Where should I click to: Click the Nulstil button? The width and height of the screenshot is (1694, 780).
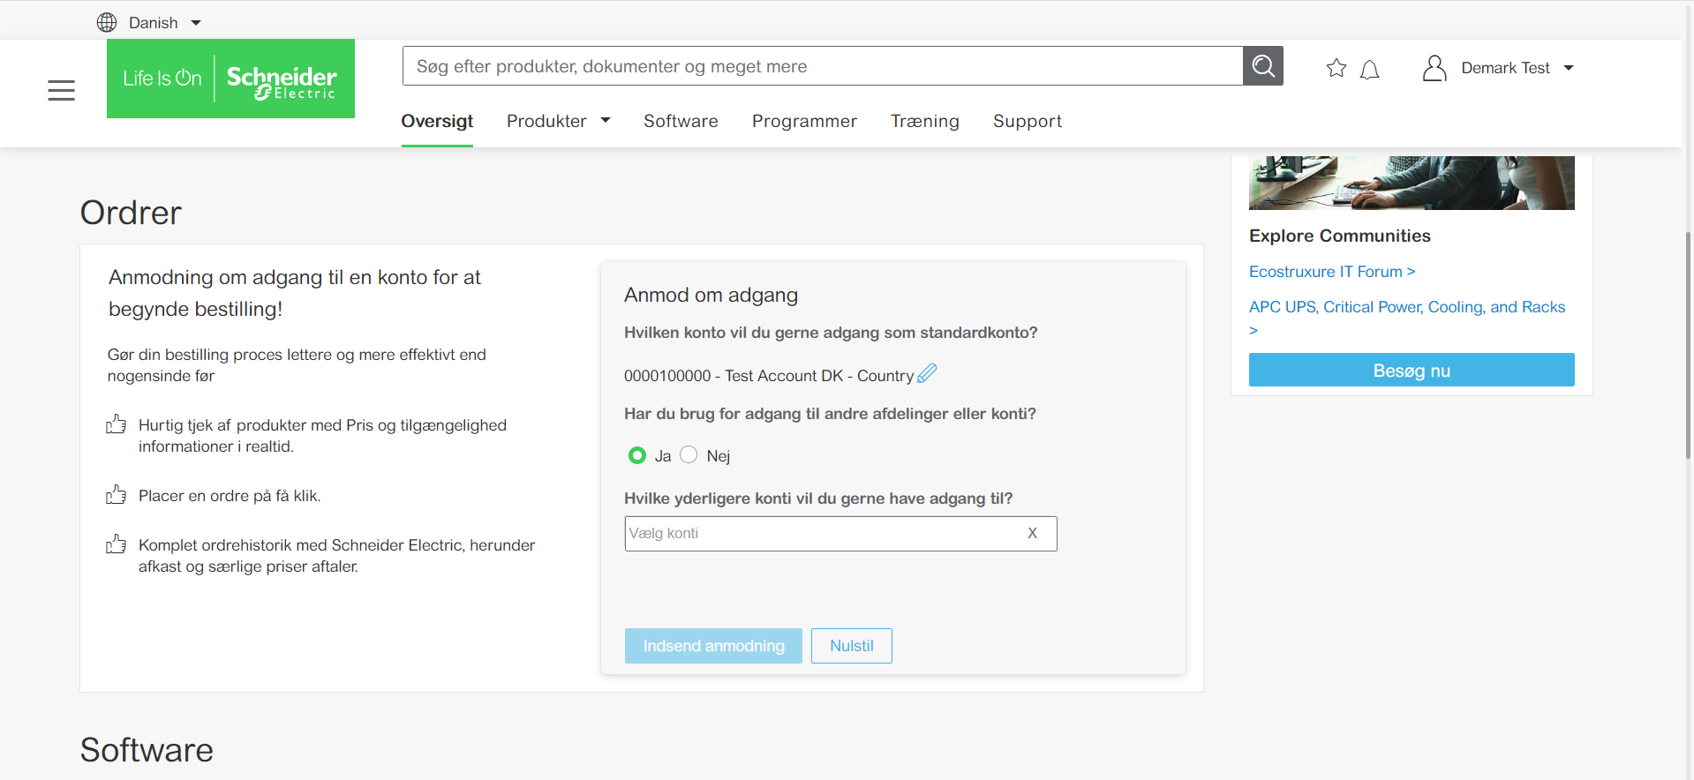coord(852,646)
